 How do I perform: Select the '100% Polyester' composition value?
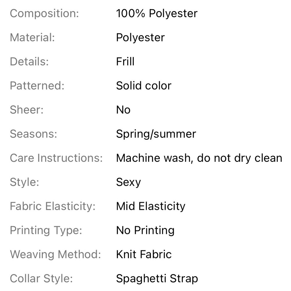[157, 13]
